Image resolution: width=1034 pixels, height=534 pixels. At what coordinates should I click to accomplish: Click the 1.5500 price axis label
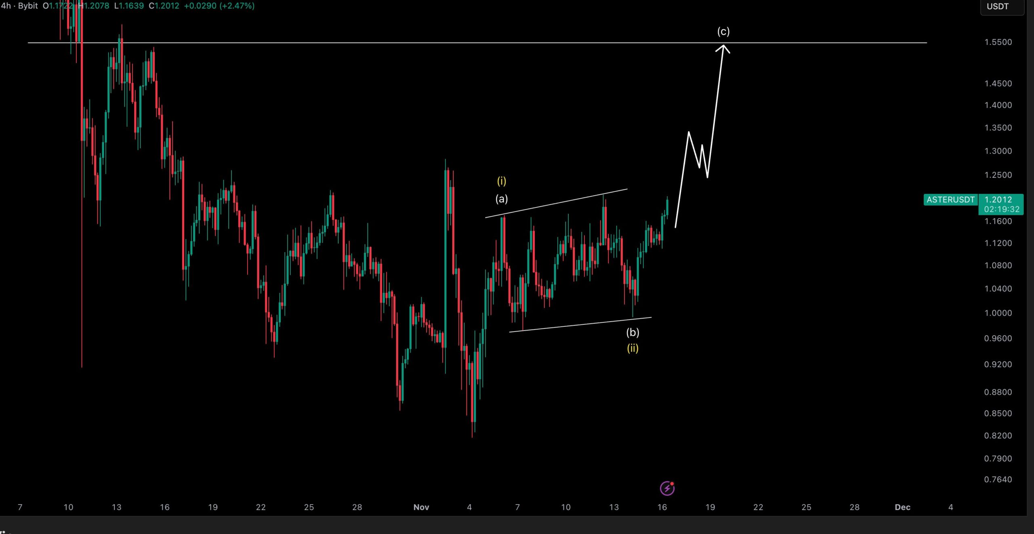(x=998, y=42)
